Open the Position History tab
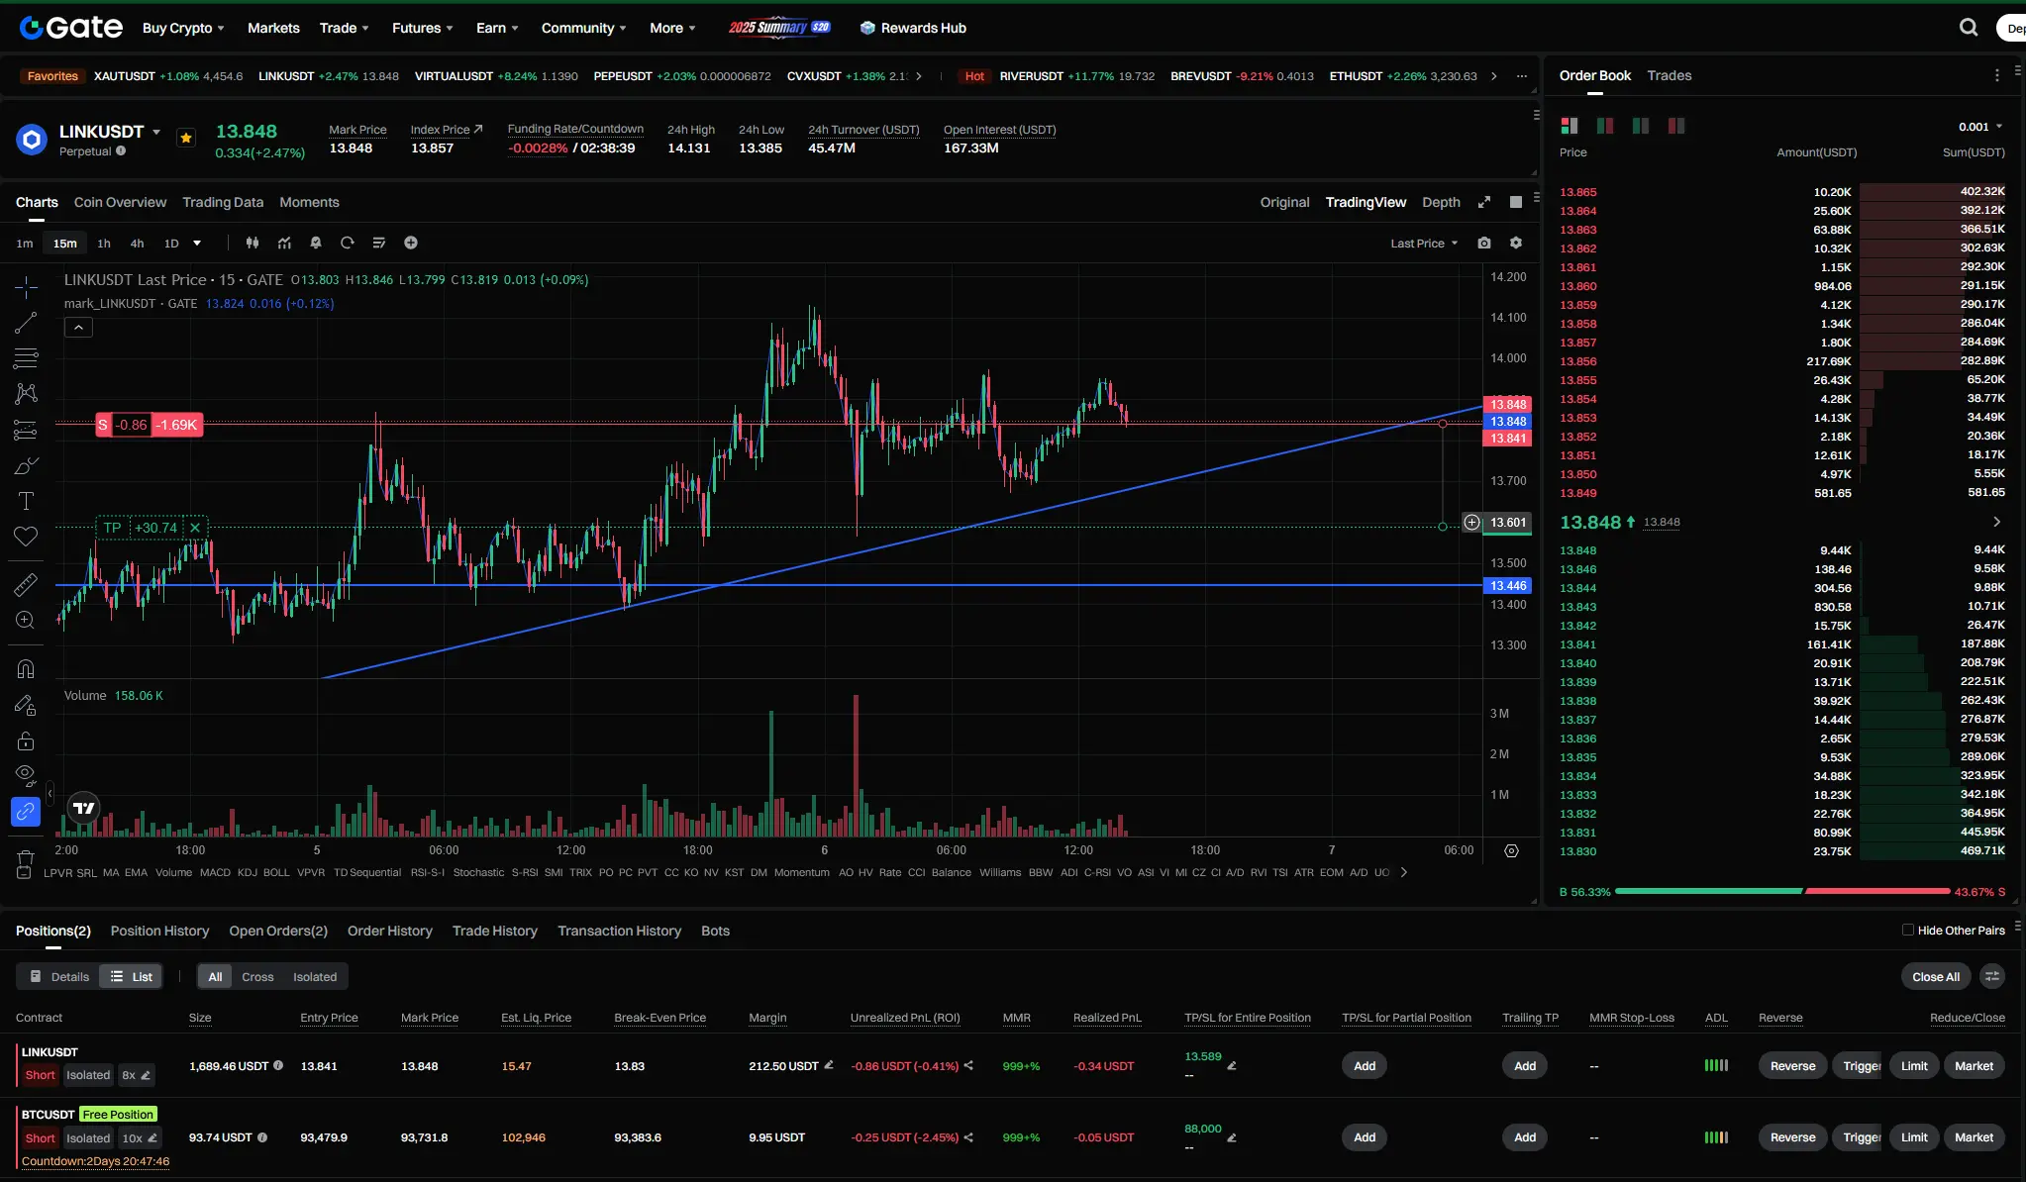This screenshot has width=2026, height=1182. click(159, 931)
